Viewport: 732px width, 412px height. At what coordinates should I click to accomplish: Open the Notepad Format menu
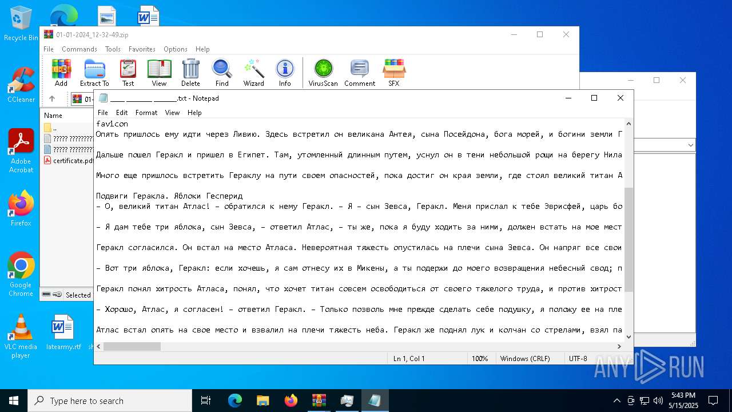[146, 113]
